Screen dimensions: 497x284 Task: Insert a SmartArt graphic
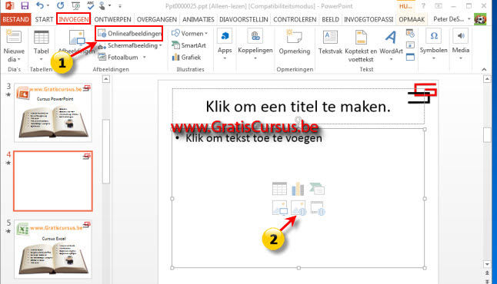coord(189,45)
